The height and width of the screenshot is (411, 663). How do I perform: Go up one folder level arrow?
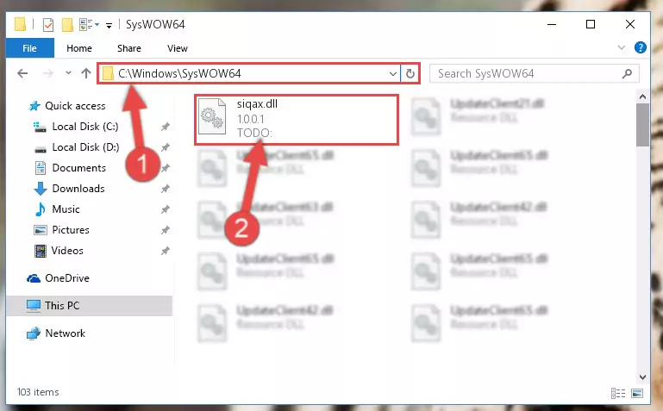click(x=86, y=73)
